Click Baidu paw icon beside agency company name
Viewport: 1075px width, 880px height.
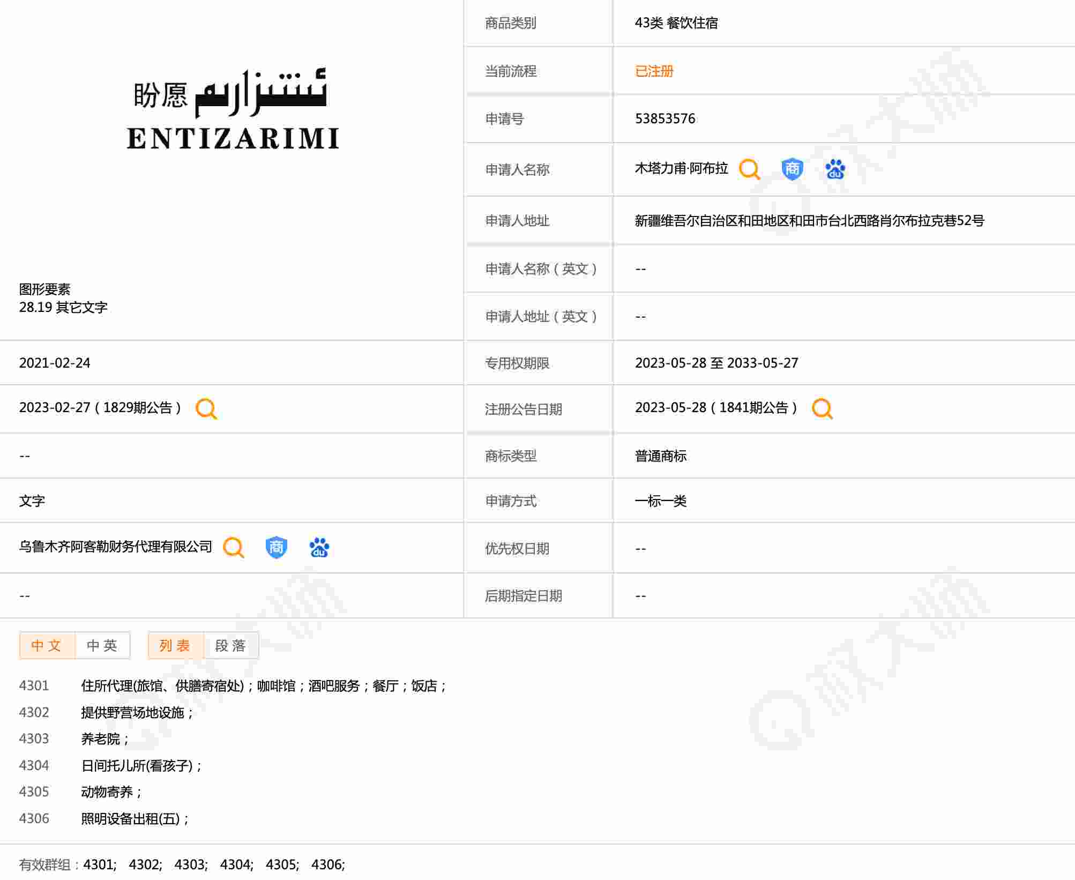click(319, 548)
